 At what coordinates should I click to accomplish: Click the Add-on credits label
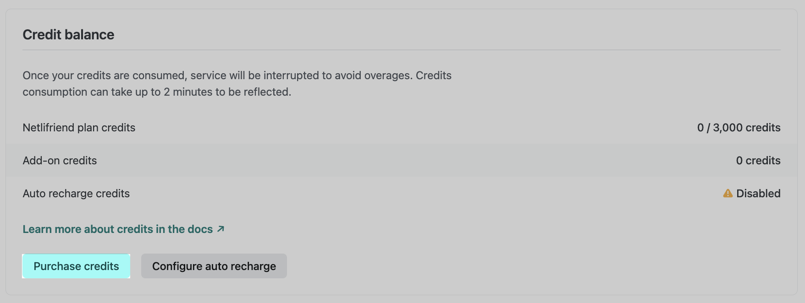(60, 161)
